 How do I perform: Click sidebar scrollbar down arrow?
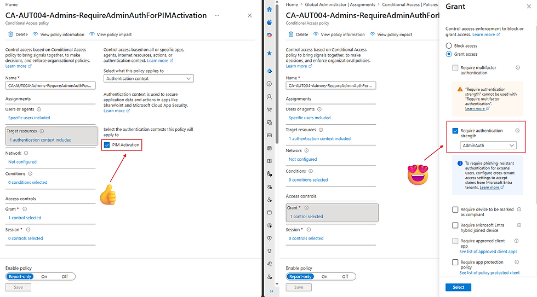point(277,284)
